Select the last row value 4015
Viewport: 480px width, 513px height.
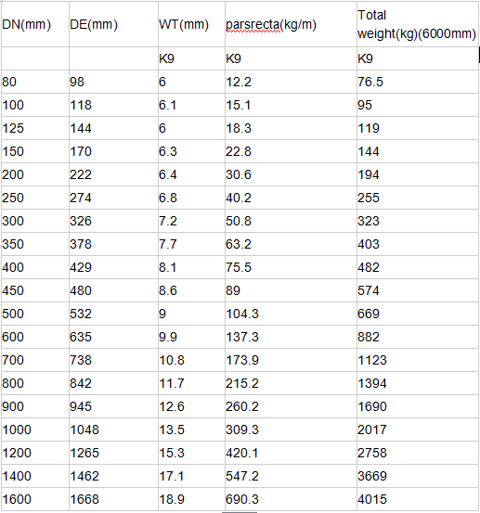click(x=418, y=500)
